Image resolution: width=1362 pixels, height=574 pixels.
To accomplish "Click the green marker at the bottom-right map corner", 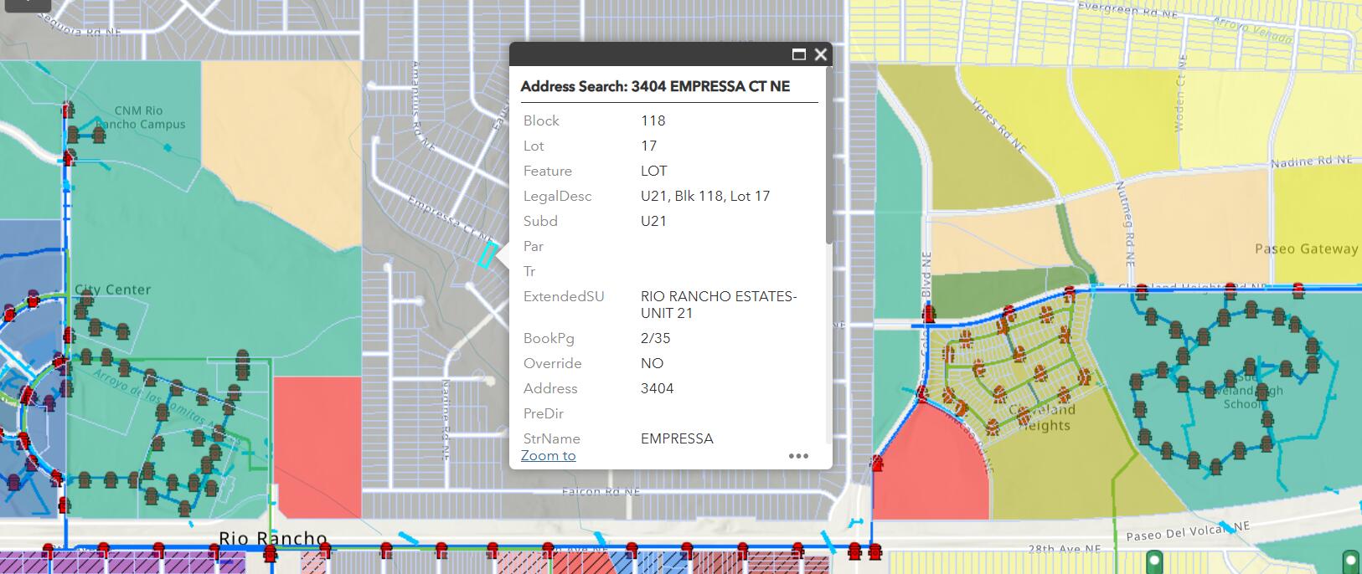I will coord(1349,560).
